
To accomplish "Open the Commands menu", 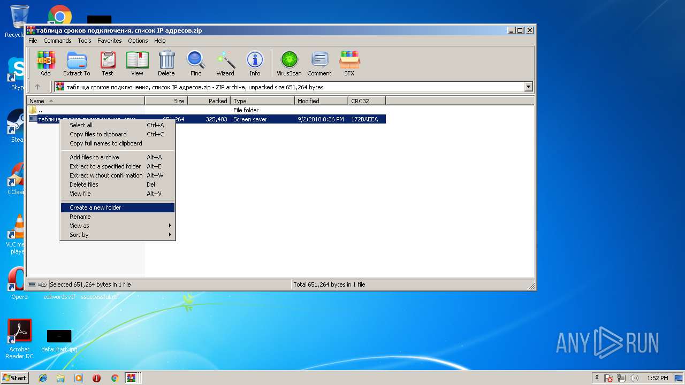I will coord(57,41).
